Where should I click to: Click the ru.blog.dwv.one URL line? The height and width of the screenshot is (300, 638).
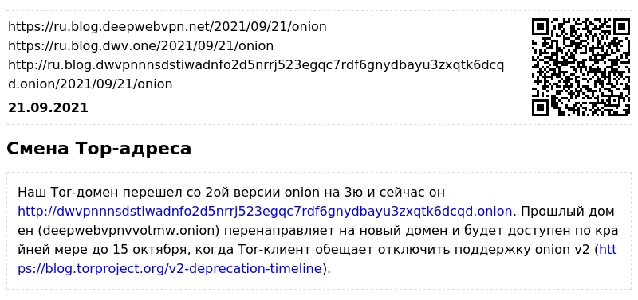(141, 46)
